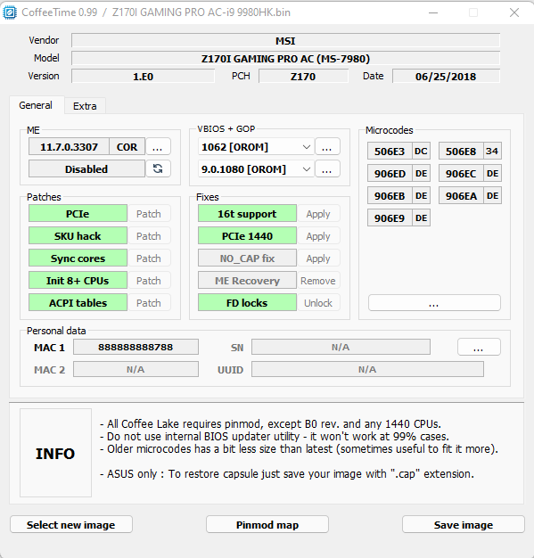Select microcode 906EB
Viewport: 534px width, 558px height.
coord(398,196)
